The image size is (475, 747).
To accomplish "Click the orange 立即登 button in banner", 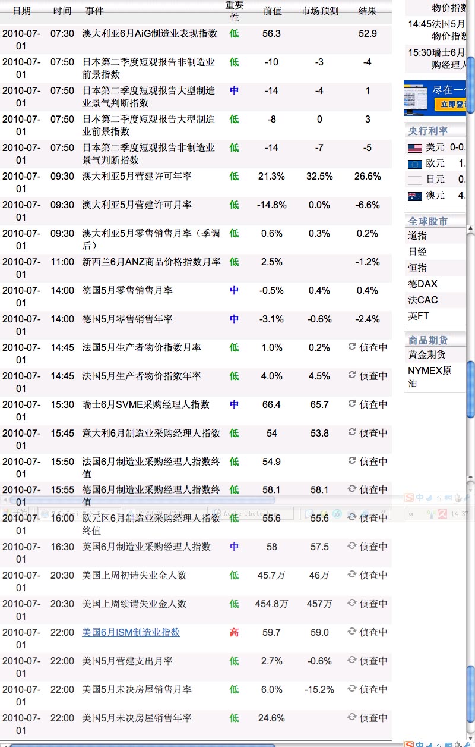I will pos(450,104).
